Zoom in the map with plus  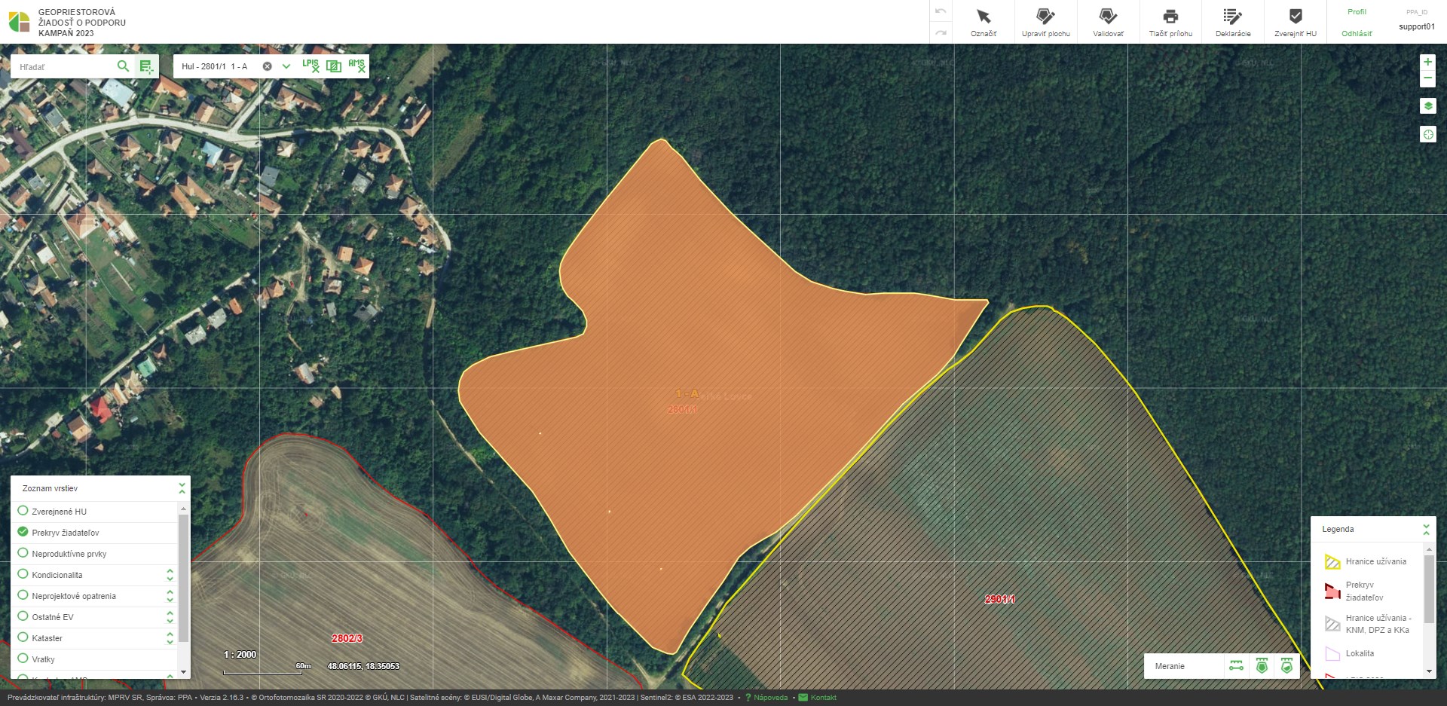tap(1427, 62)
